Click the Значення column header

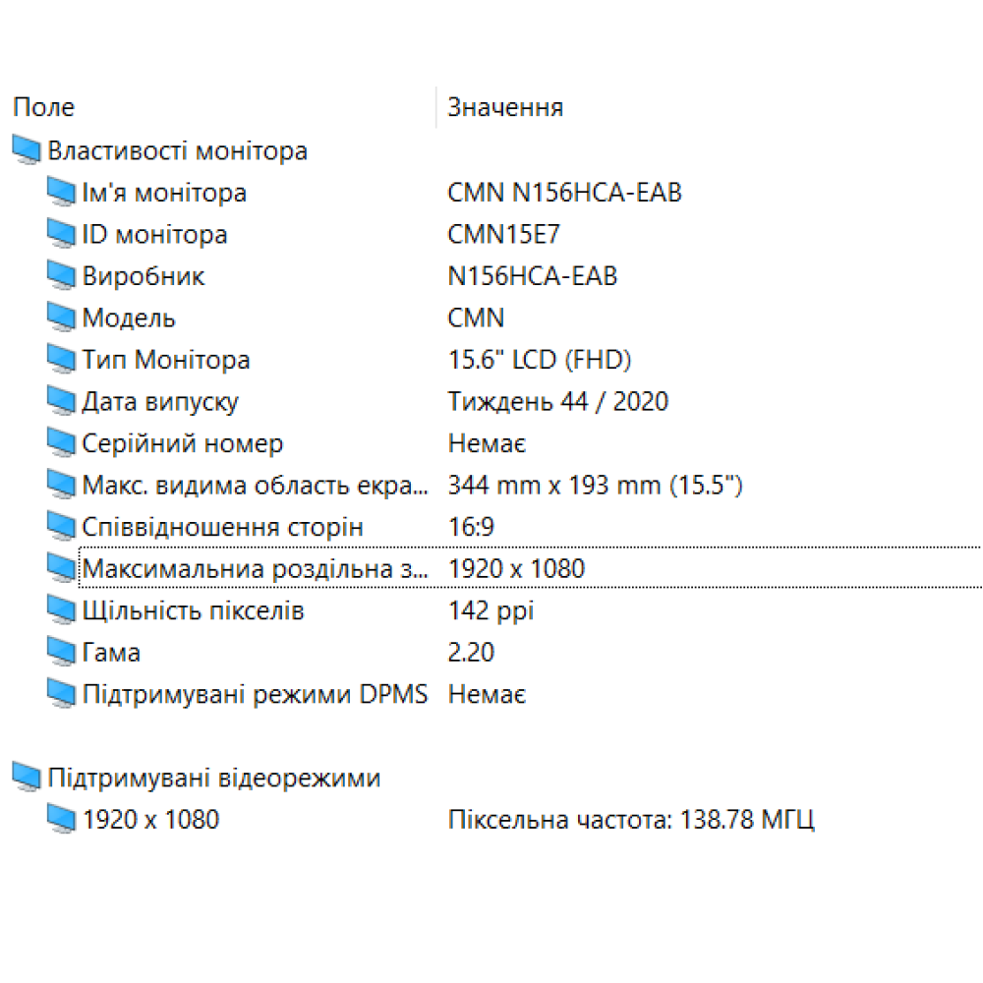tap(505, 107)
